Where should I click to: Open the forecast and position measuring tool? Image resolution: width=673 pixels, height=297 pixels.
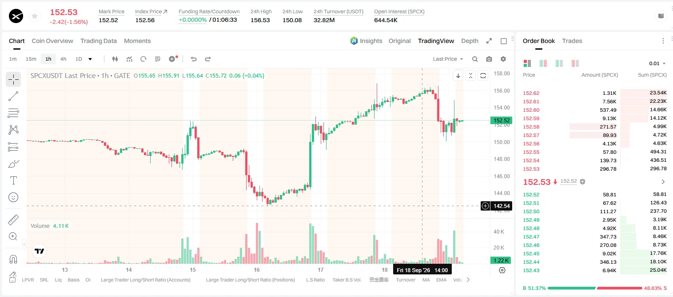(x=13, y=147)
